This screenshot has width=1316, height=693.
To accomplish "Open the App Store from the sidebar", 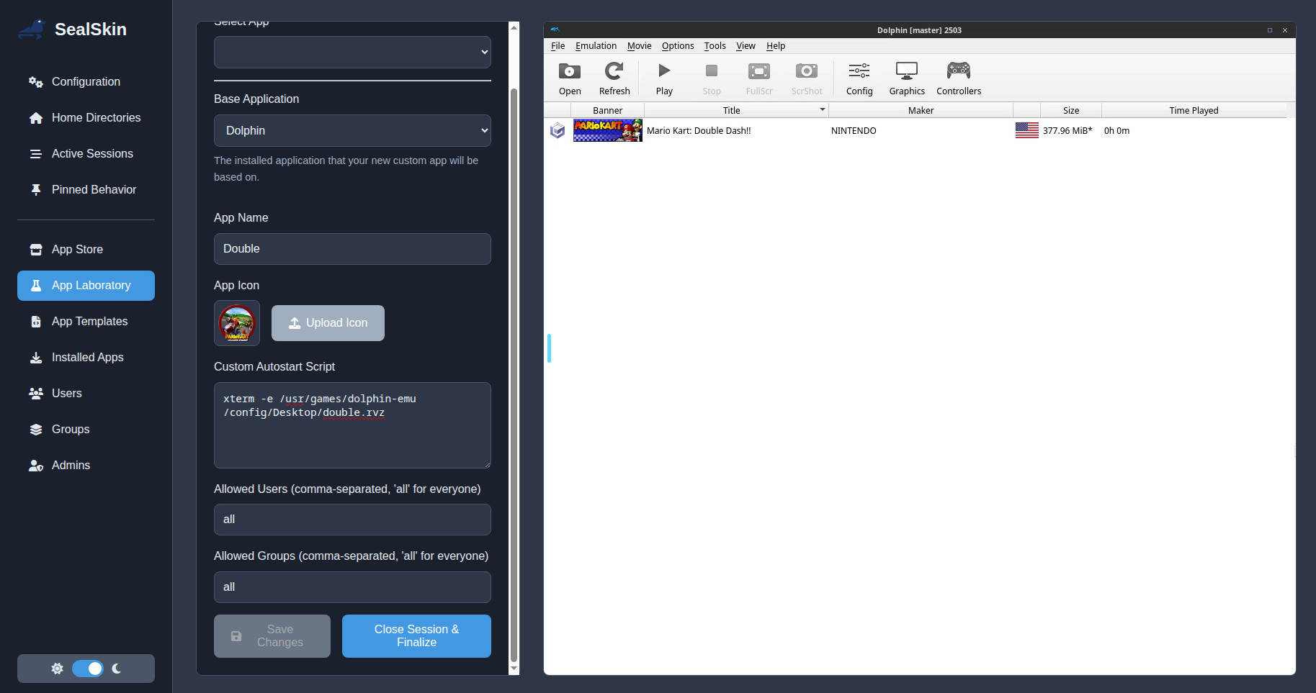I will [x=77, y=249].
